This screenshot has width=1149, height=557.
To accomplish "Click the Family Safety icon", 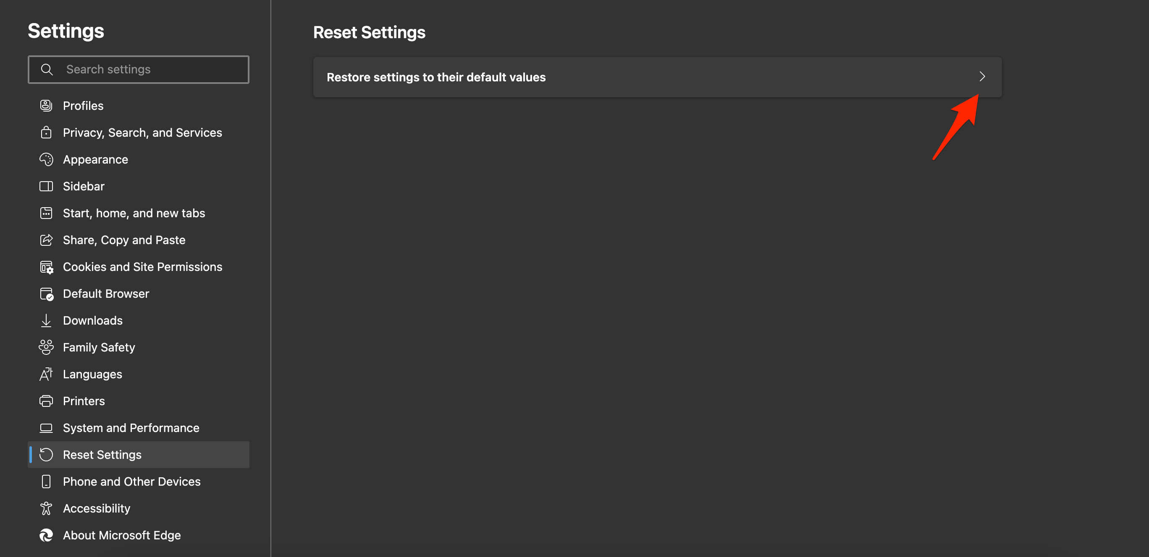I will click(x=47, y=347).
